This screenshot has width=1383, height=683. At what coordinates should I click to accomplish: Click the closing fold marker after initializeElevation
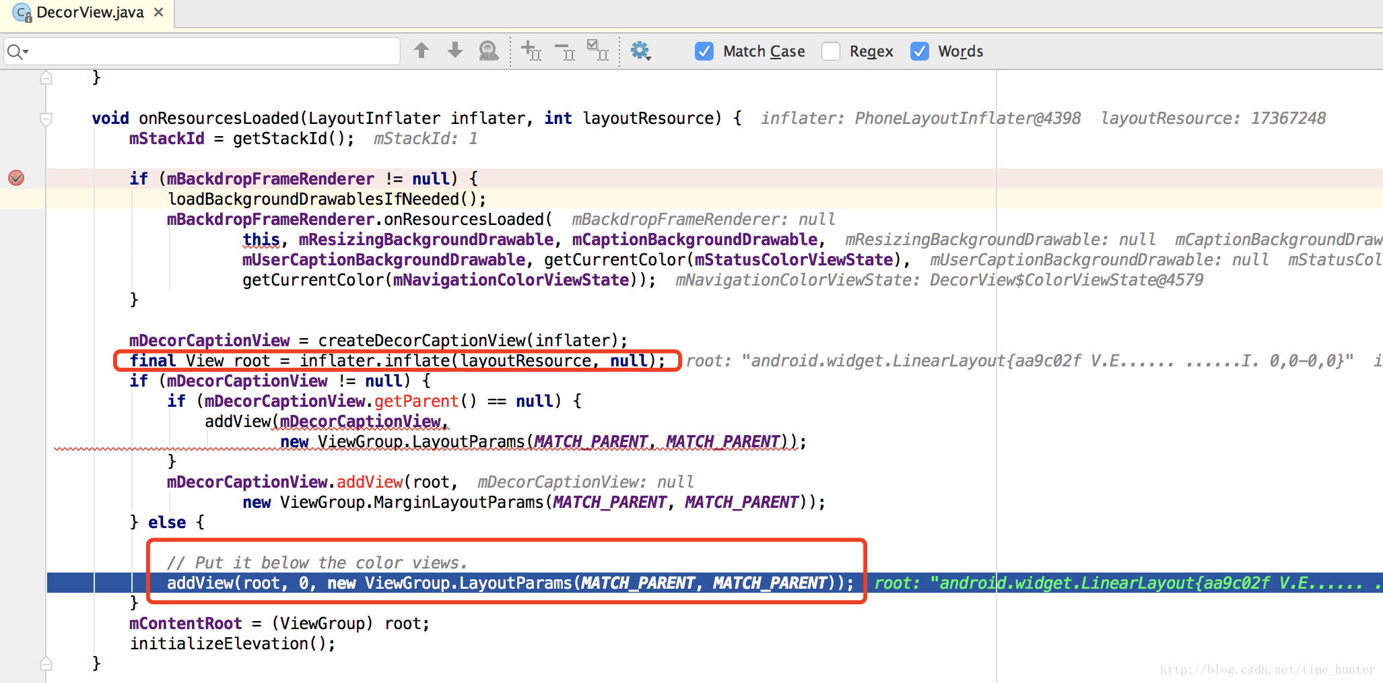(x=46, y=663)
